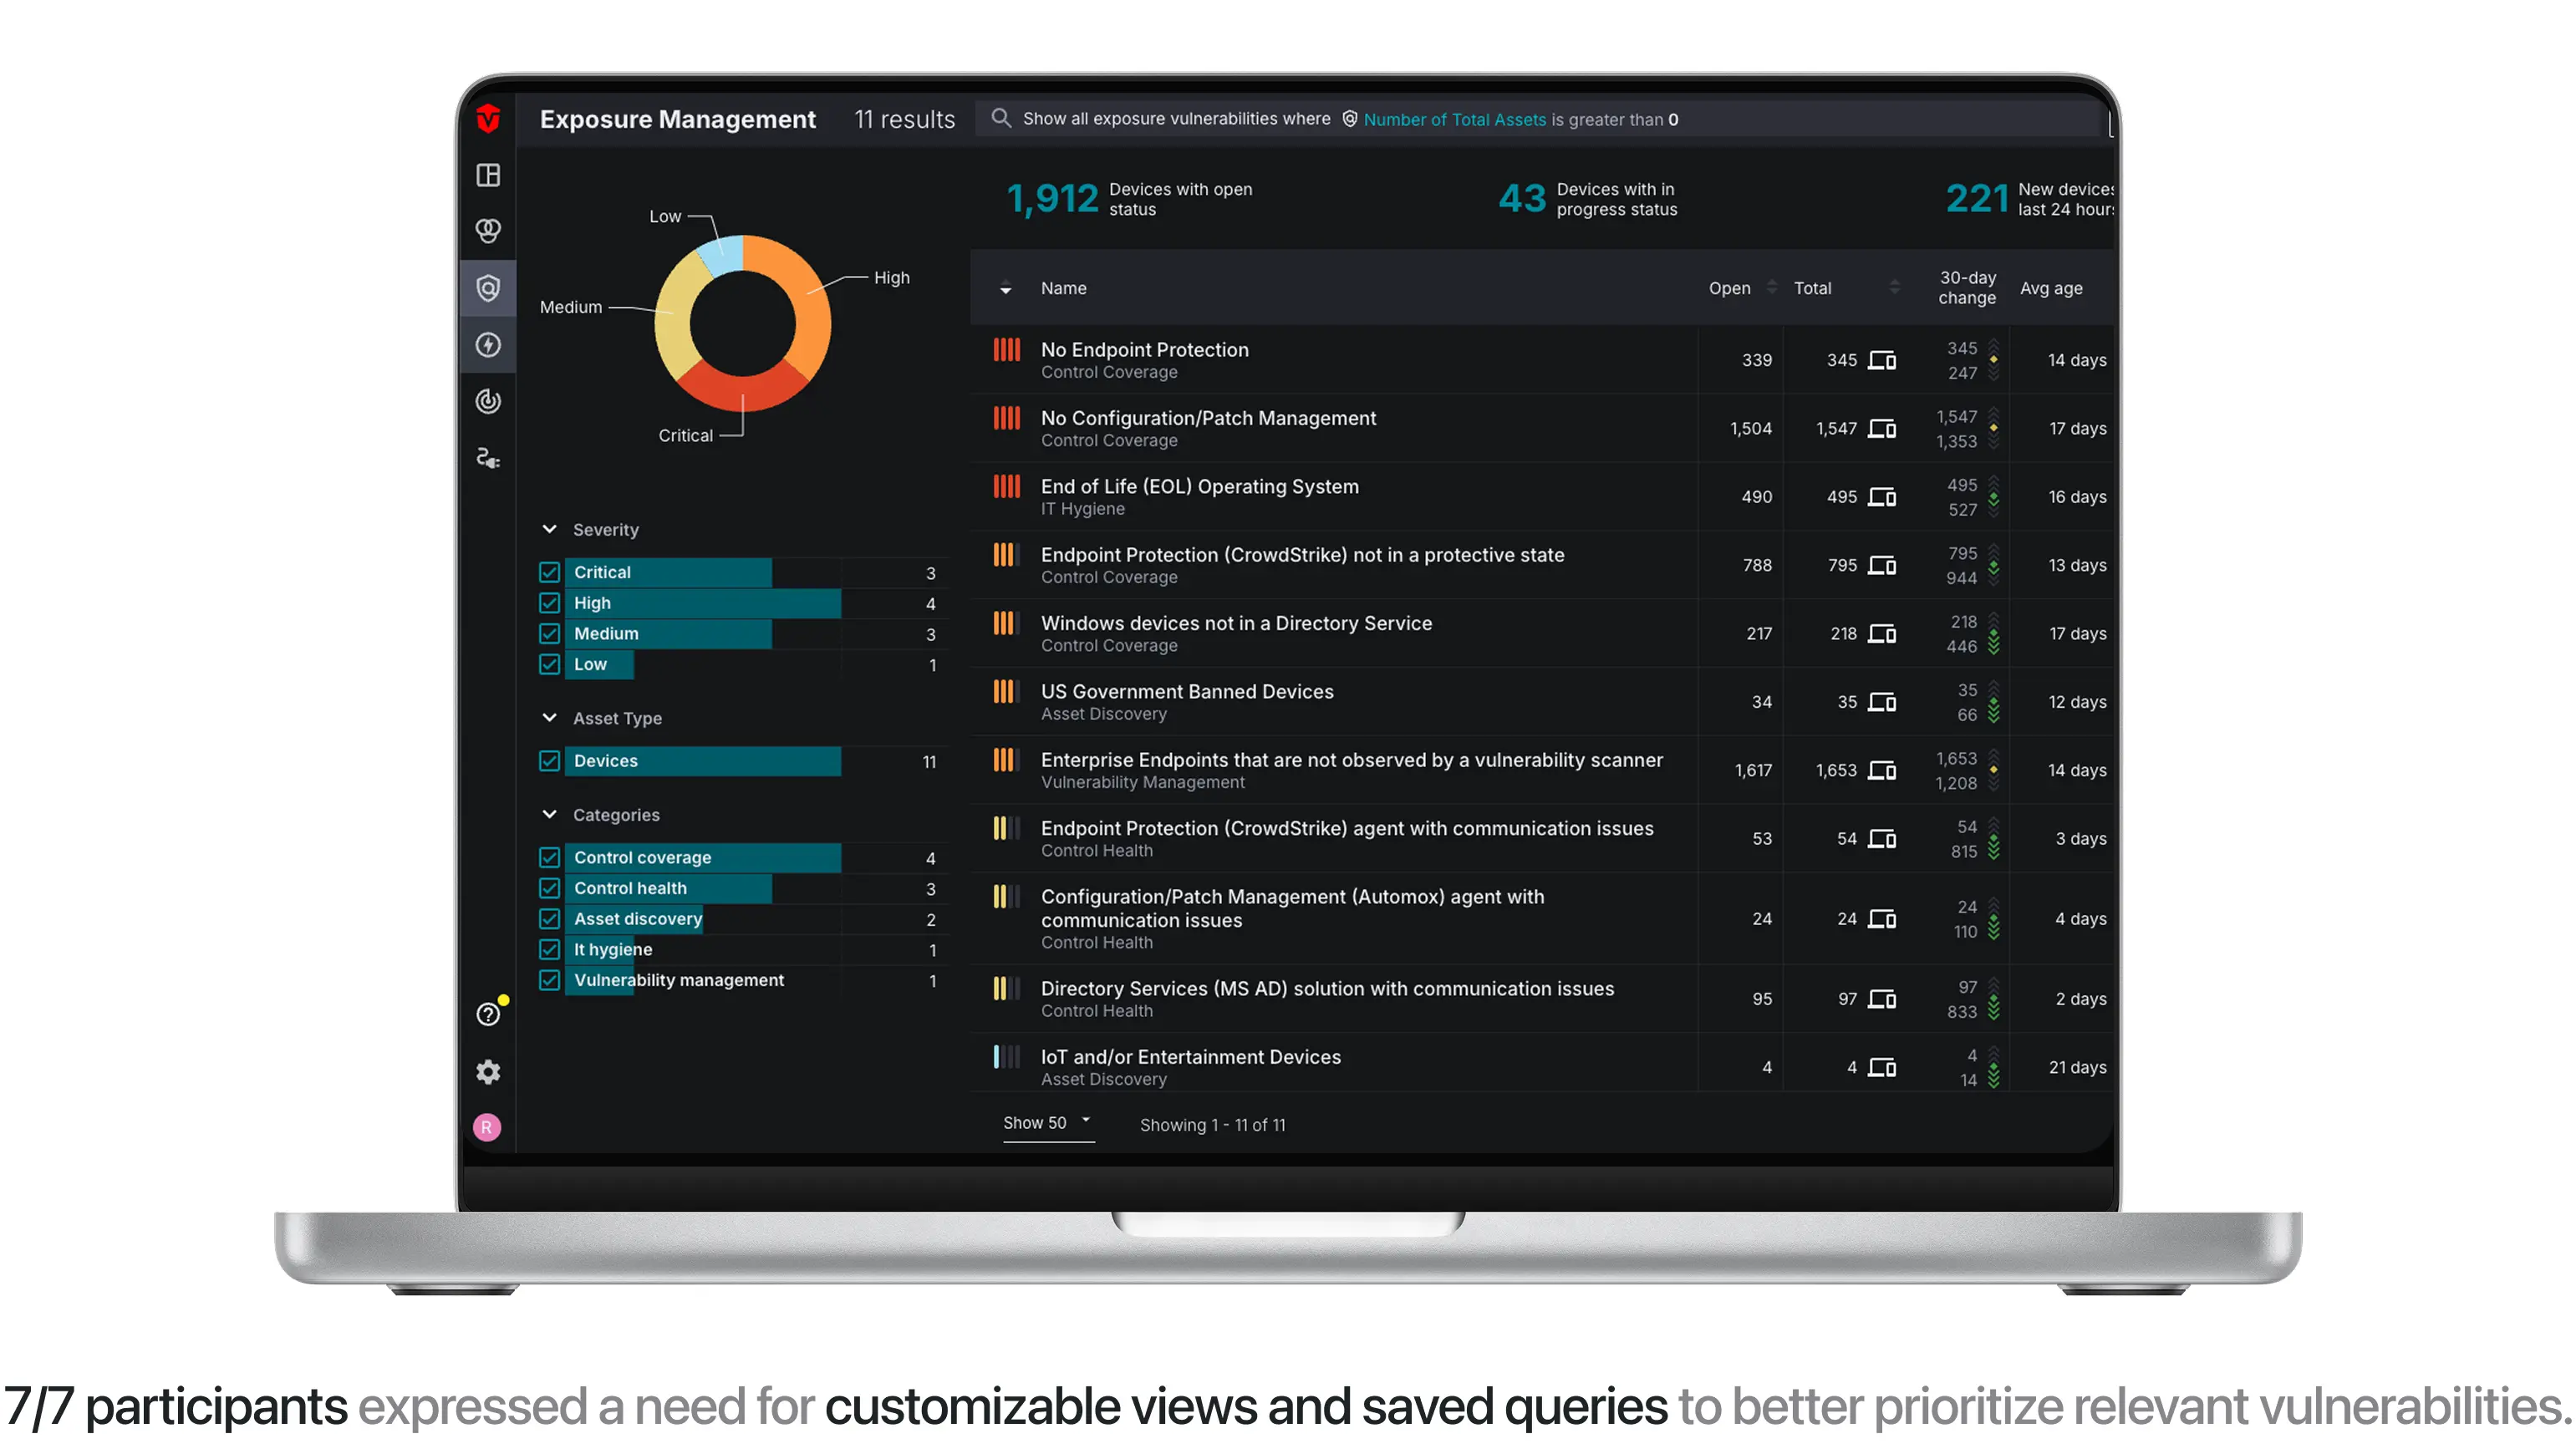
Task: Open the radar scan sidebar icon
Action: [488, 401]
